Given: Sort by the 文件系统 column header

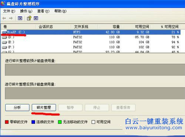Looking at the screenshot, I should pyautogui.click(x=84, y=27).
